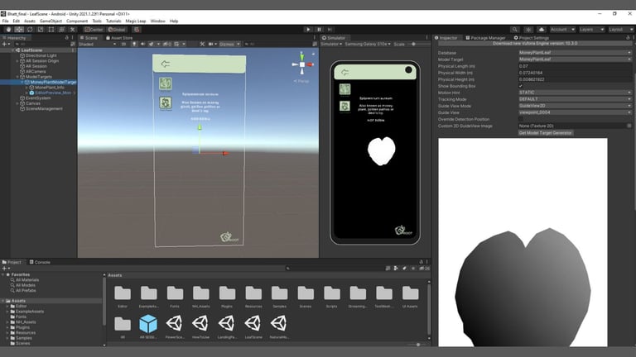Check Override Detection Position checkbox
This screenshot has height=357, width=636.
point(521,119)
